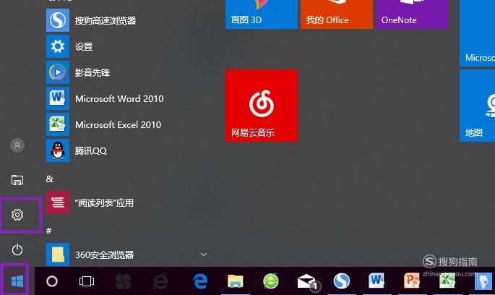This screenshot has width=495, height=295.
Task: Open the dimmed Internet Explorer taskbar icon
Action: 160,281
